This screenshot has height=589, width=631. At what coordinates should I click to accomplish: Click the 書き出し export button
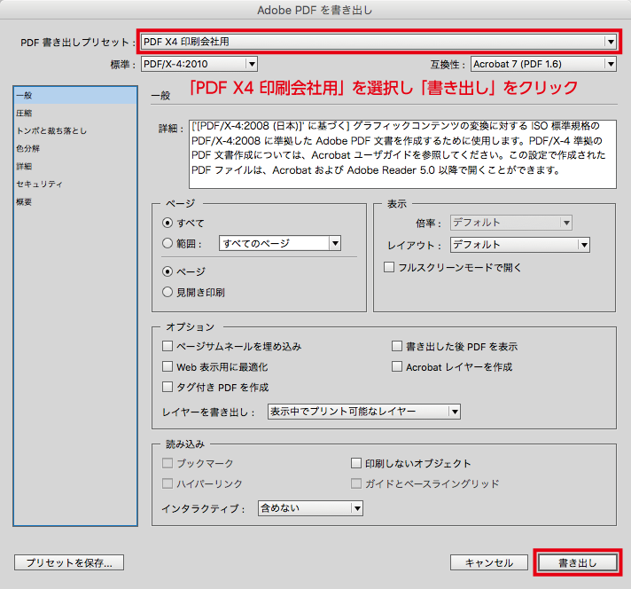point(578,562)
